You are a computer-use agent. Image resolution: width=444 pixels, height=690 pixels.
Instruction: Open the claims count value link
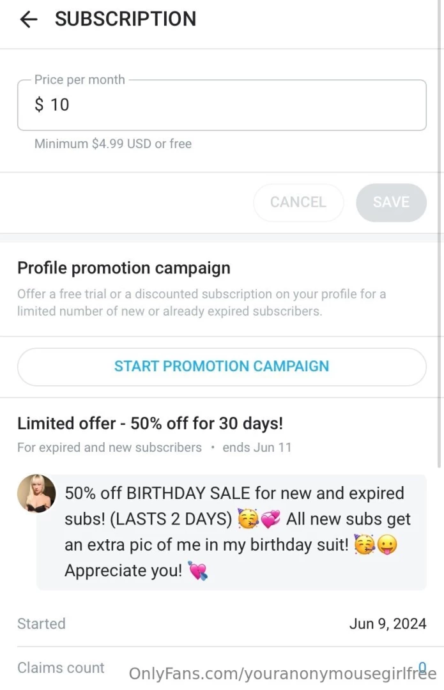423,666
